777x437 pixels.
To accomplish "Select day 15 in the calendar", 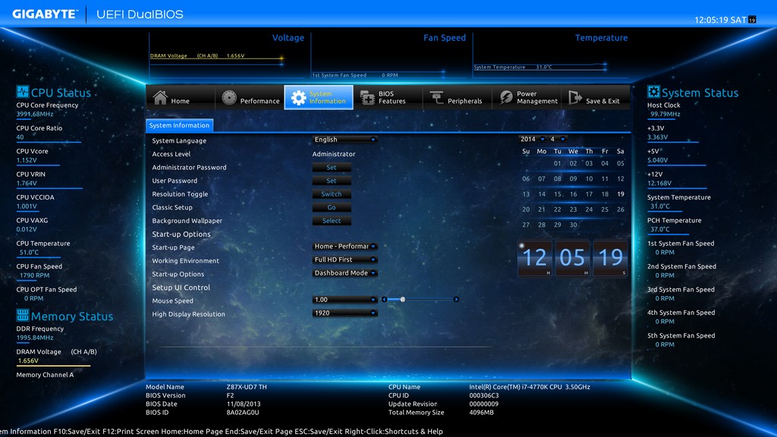I will pos(558,194).
